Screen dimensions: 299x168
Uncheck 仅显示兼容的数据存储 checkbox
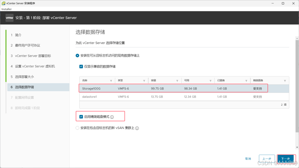[x=81, y=66]
